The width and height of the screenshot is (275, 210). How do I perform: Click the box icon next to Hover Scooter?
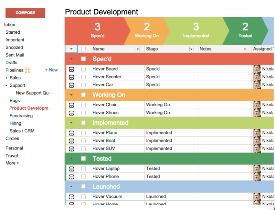click(x=72, y=77)
